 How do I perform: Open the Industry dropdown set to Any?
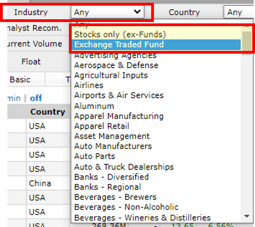(x=108, y=12)
